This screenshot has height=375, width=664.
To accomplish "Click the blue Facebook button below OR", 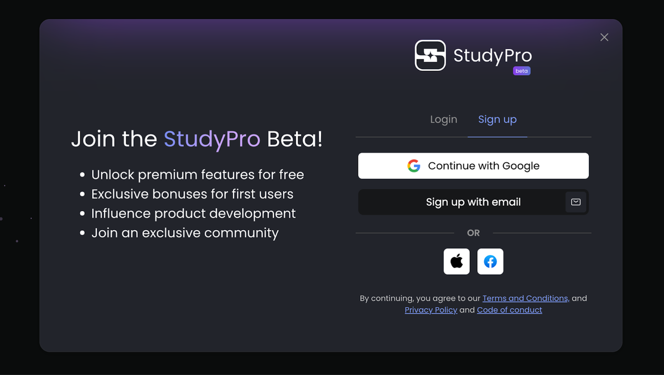I will pos(490,261).
